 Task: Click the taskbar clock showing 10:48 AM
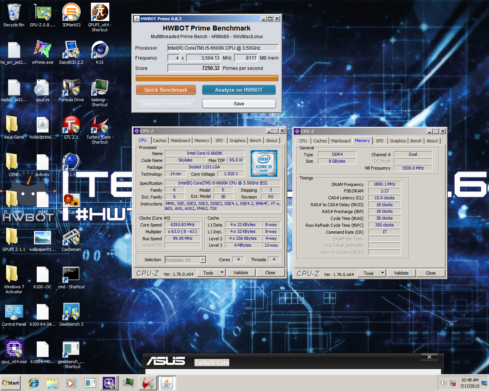click(470, 383)
